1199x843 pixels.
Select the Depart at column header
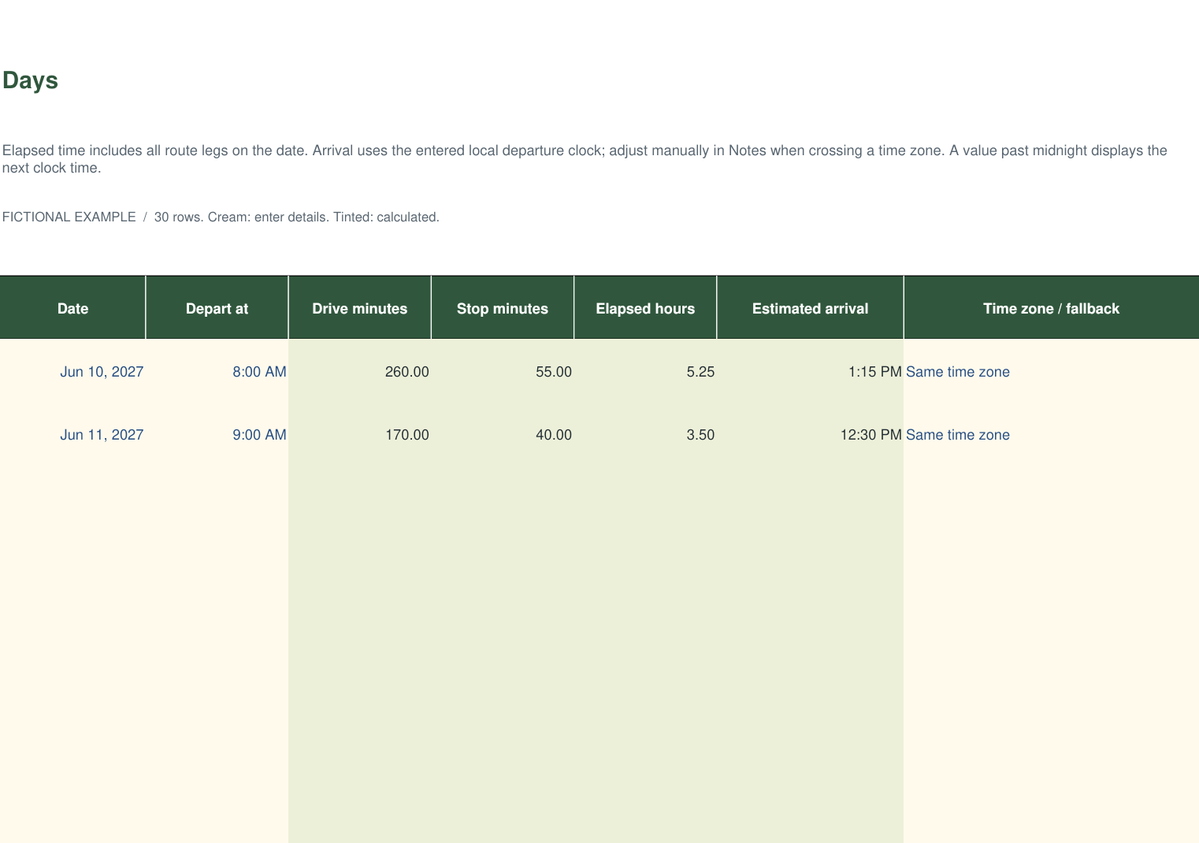(217, 308)
